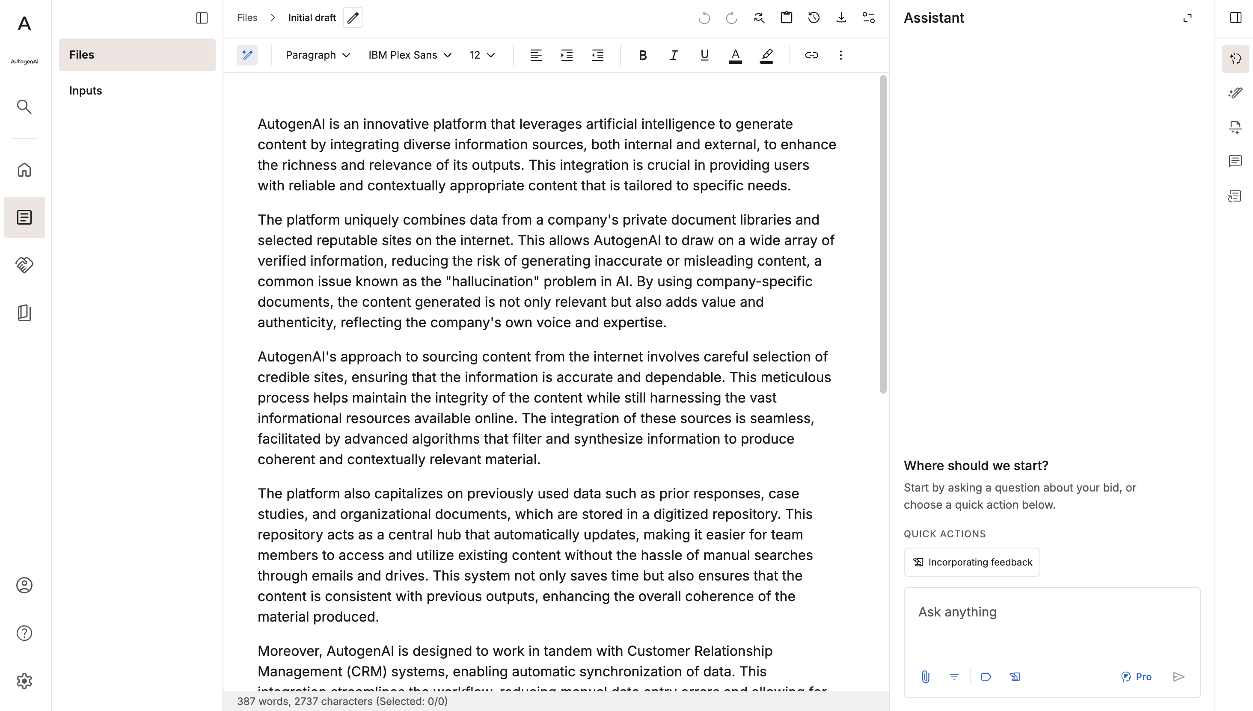Open the IBM Plex Sans font dropdown
The width and height of the screenshot is (1253, 711).
coord(410,55)
